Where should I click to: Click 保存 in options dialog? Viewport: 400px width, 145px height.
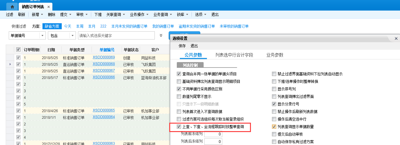(x=182, y=46)
